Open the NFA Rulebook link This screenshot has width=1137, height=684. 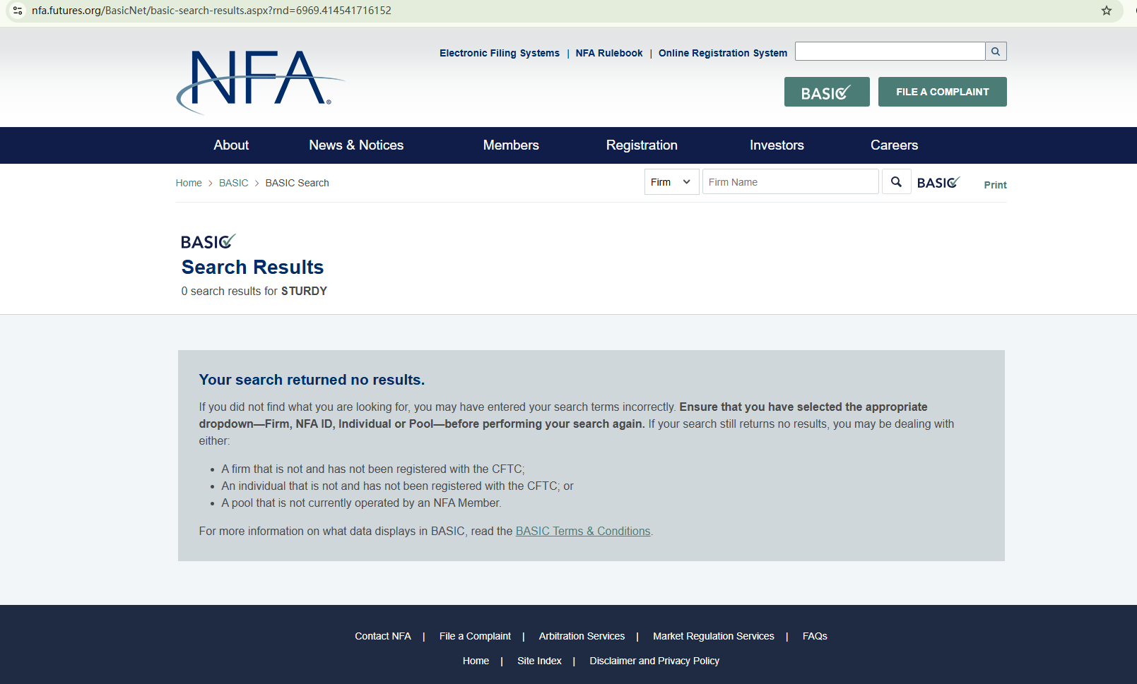(609, 53)
